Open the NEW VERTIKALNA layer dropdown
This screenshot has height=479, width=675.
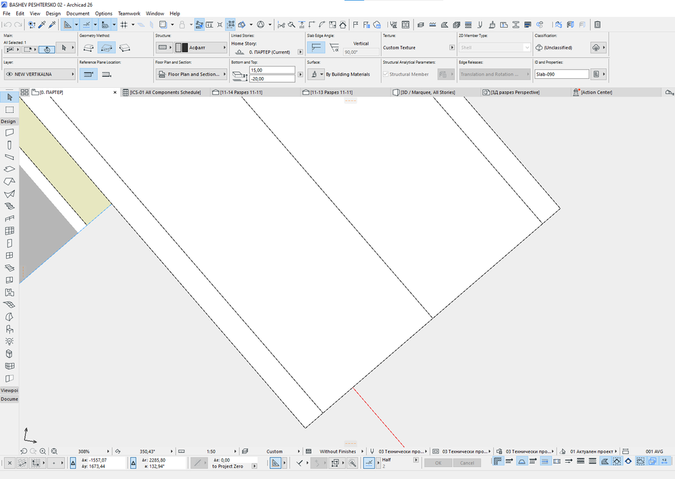coord(40,74)
